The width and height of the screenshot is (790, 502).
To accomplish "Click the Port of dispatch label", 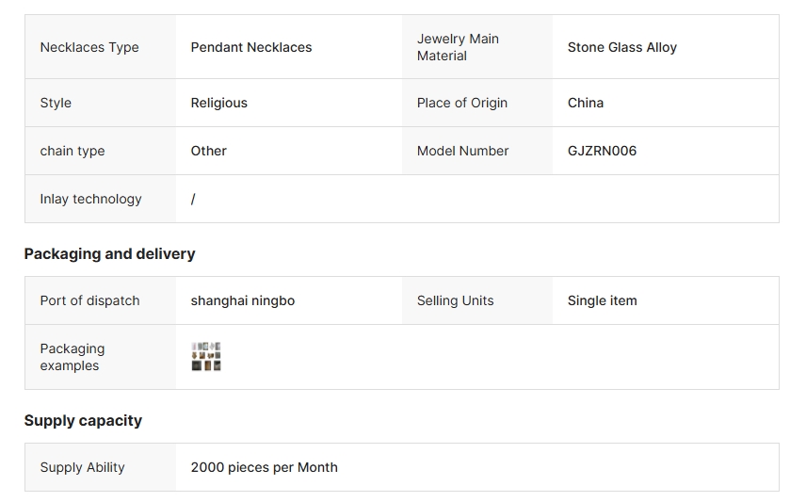I will [89, 300].
